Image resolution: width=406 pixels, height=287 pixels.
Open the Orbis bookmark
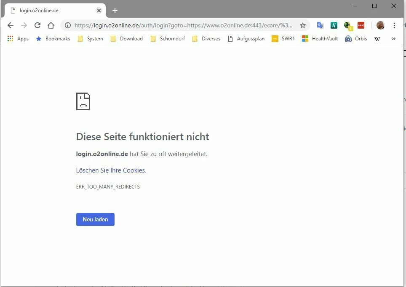point(356,39)
